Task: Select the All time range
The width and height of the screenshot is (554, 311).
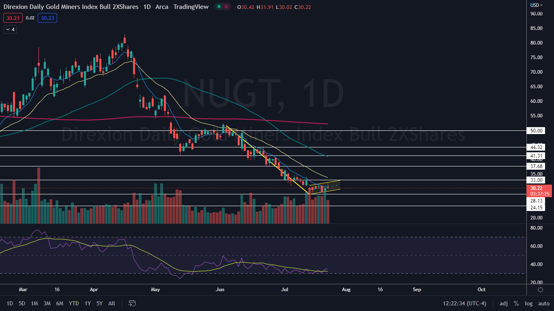Action: tap(112, 303)
